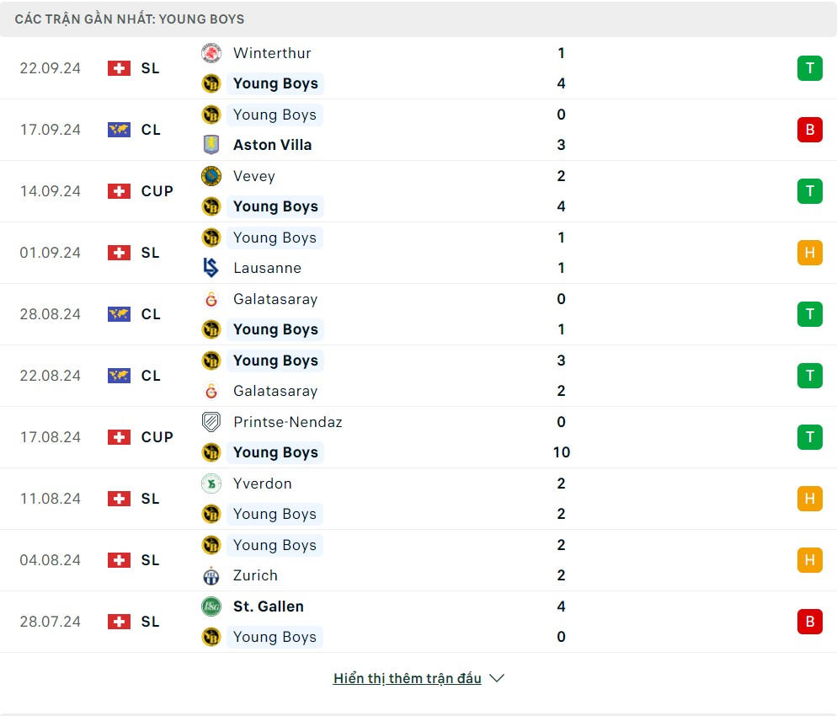
Task: Select the 28.07.24 match date
Action: click(x=51, y=622)
